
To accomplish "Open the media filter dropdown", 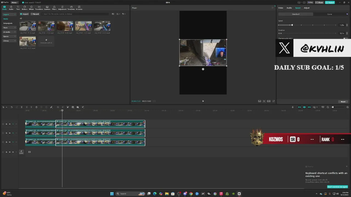I will pos(124,14).
